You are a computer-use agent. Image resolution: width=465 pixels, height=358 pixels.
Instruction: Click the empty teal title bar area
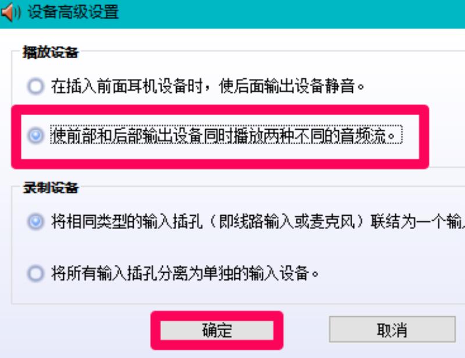click(x=291, y=13)
